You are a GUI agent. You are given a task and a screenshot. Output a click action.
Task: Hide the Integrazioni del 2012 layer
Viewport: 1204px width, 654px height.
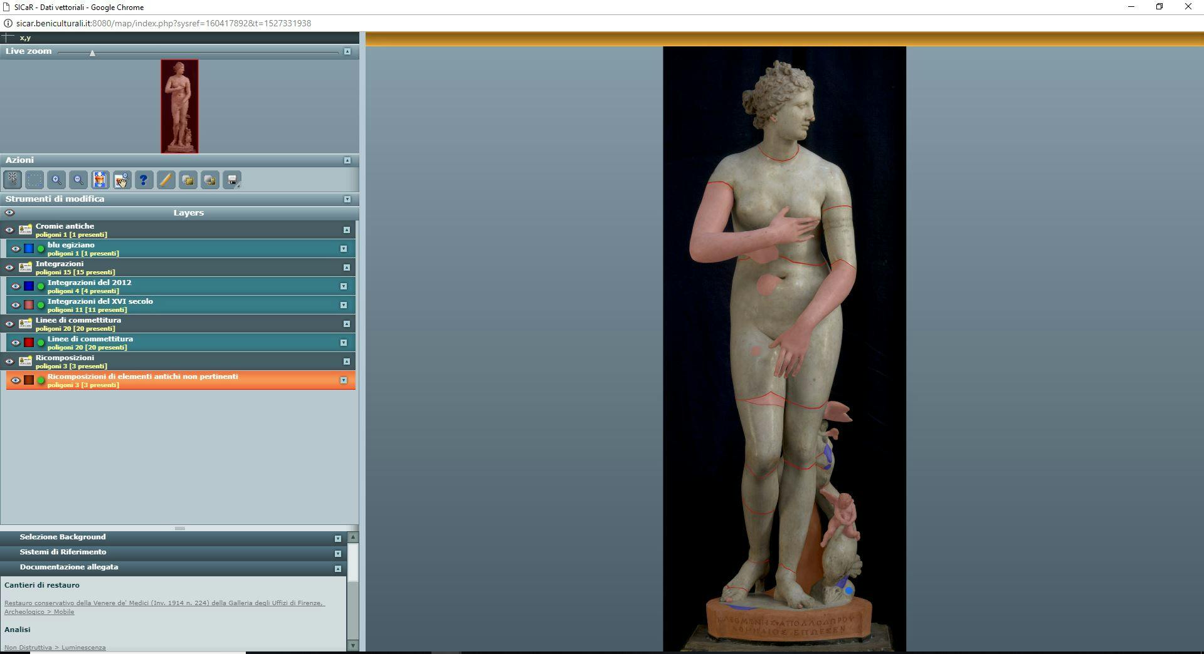(x=16, y=286)
